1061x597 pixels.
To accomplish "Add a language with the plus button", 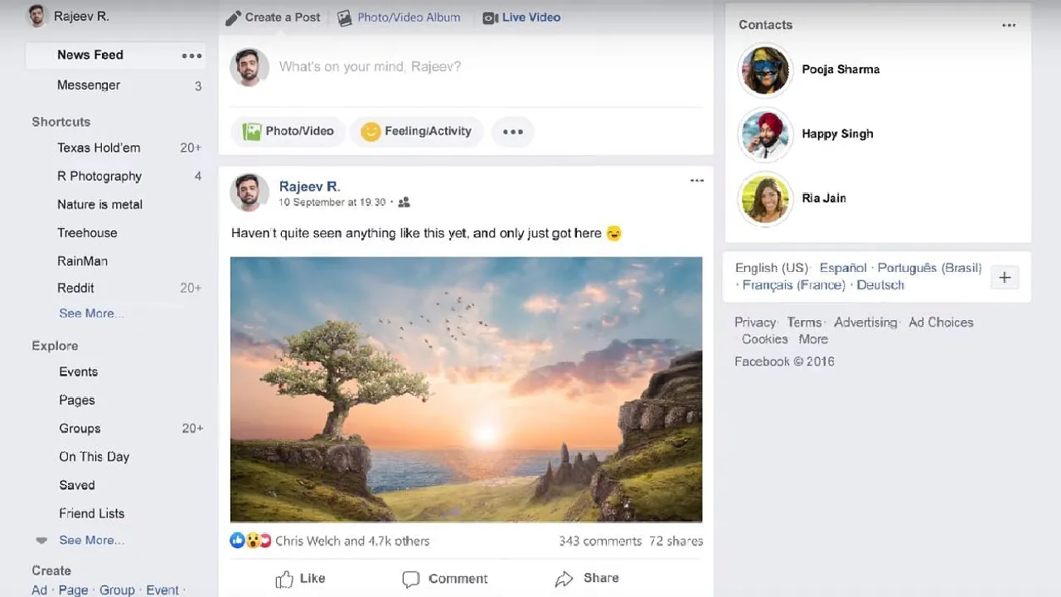I will click(x=1005, y=277).
